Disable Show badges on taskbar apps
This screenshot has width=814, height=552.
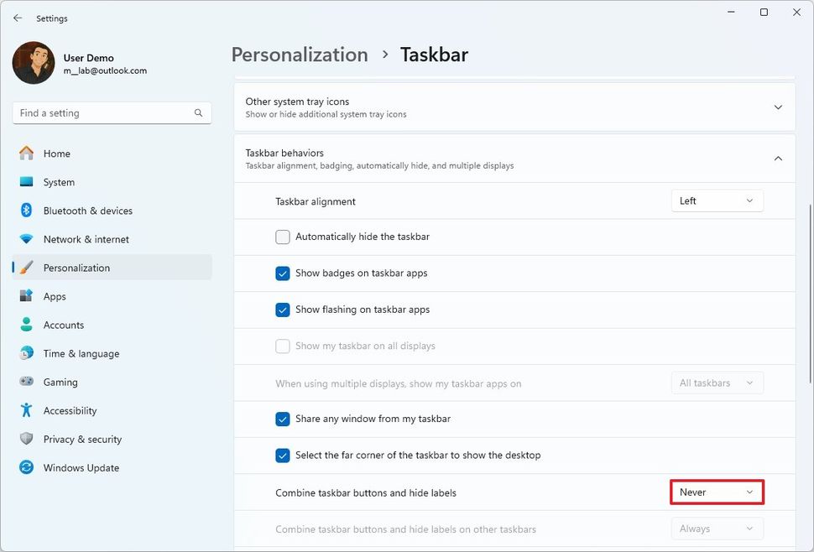(283, 273)
